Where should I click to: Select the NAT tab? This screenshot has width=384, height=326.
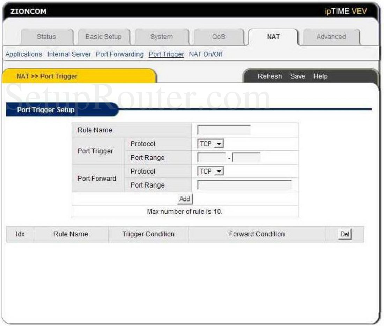[273, 37]
